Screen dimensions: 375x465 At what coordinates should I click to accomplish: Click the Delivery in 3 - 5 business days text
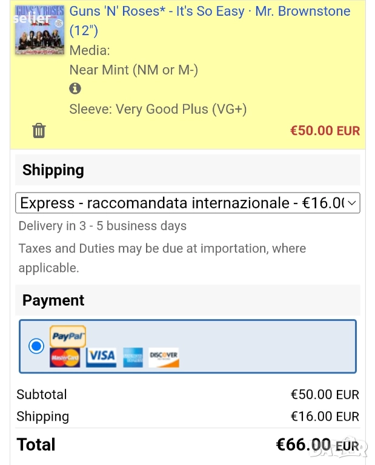click(102, 226)
